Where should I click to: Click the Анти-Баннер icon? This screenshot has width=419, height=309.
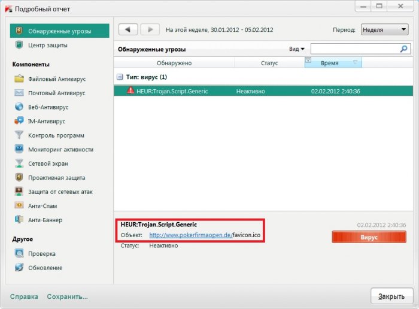pos(19,219)
